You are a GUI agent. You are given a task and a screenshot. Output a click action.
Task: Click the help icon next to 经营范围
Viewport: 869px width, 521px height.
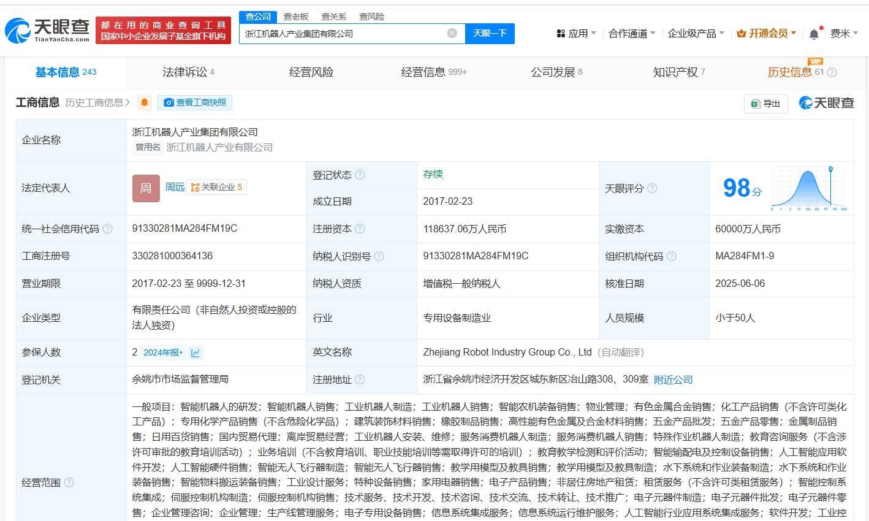tap(69, 482)
